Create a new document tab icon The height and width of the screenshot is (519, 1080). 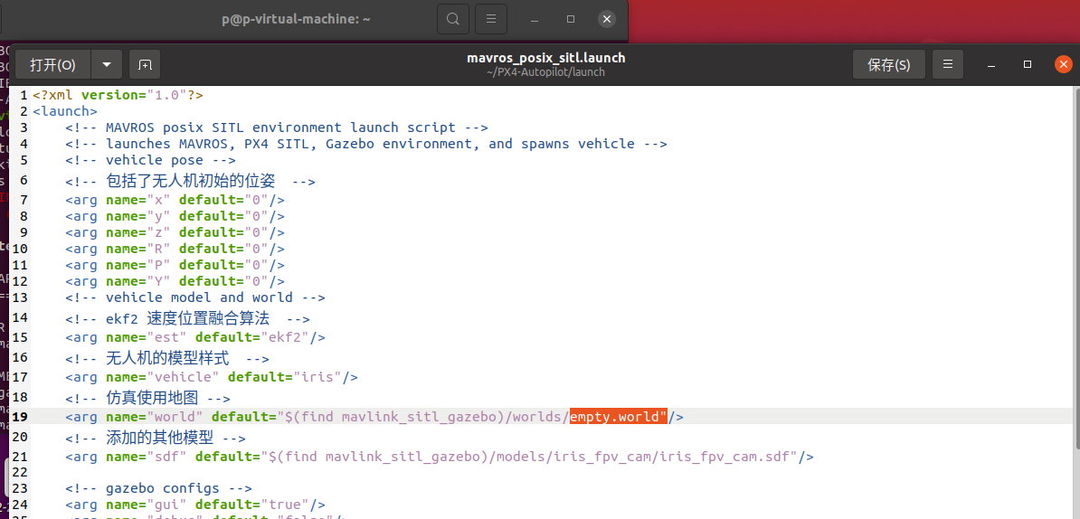[145, 65]
